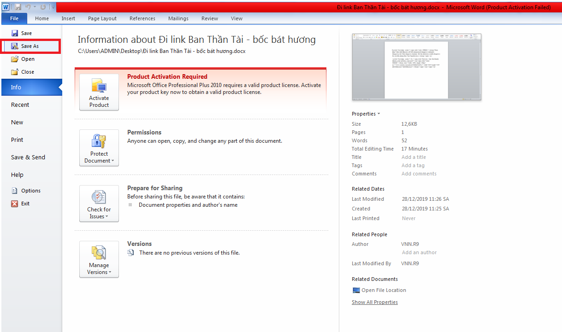Click the document preview thumbnail
562x332 pixels.
pyautogui.click(x=416, y=67)
